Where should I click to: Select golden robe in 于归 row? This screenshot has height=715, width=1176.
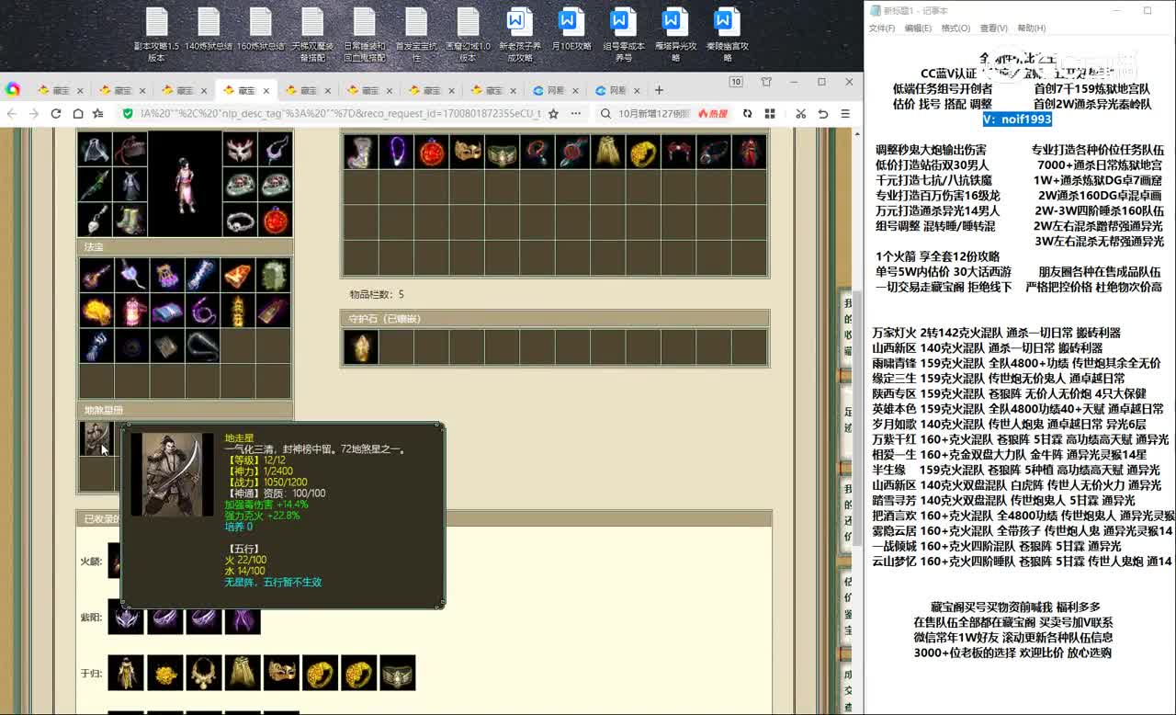[126, 673]
